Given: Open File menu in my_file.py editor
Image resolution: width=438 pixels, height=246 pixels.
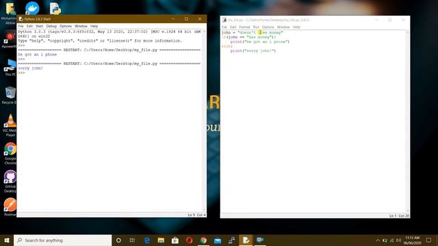Looking at the screenshot, I should point(224,27).
